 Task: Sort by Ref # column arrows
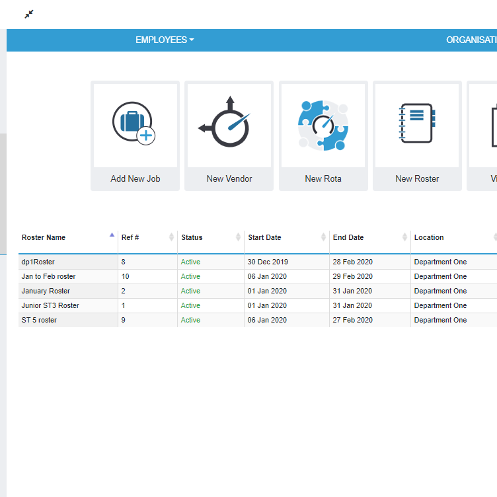point(171,237)
